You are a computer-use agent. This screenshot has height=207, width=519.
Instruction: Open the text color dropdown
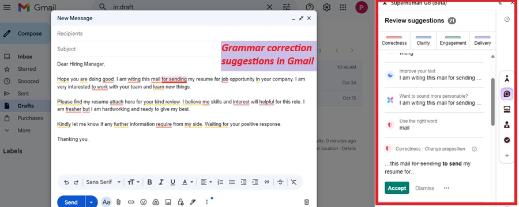coord(187,182)
